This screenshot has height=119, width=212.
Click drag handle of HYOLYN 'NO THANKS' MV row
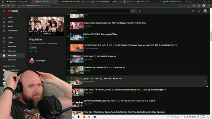(68, 59)
